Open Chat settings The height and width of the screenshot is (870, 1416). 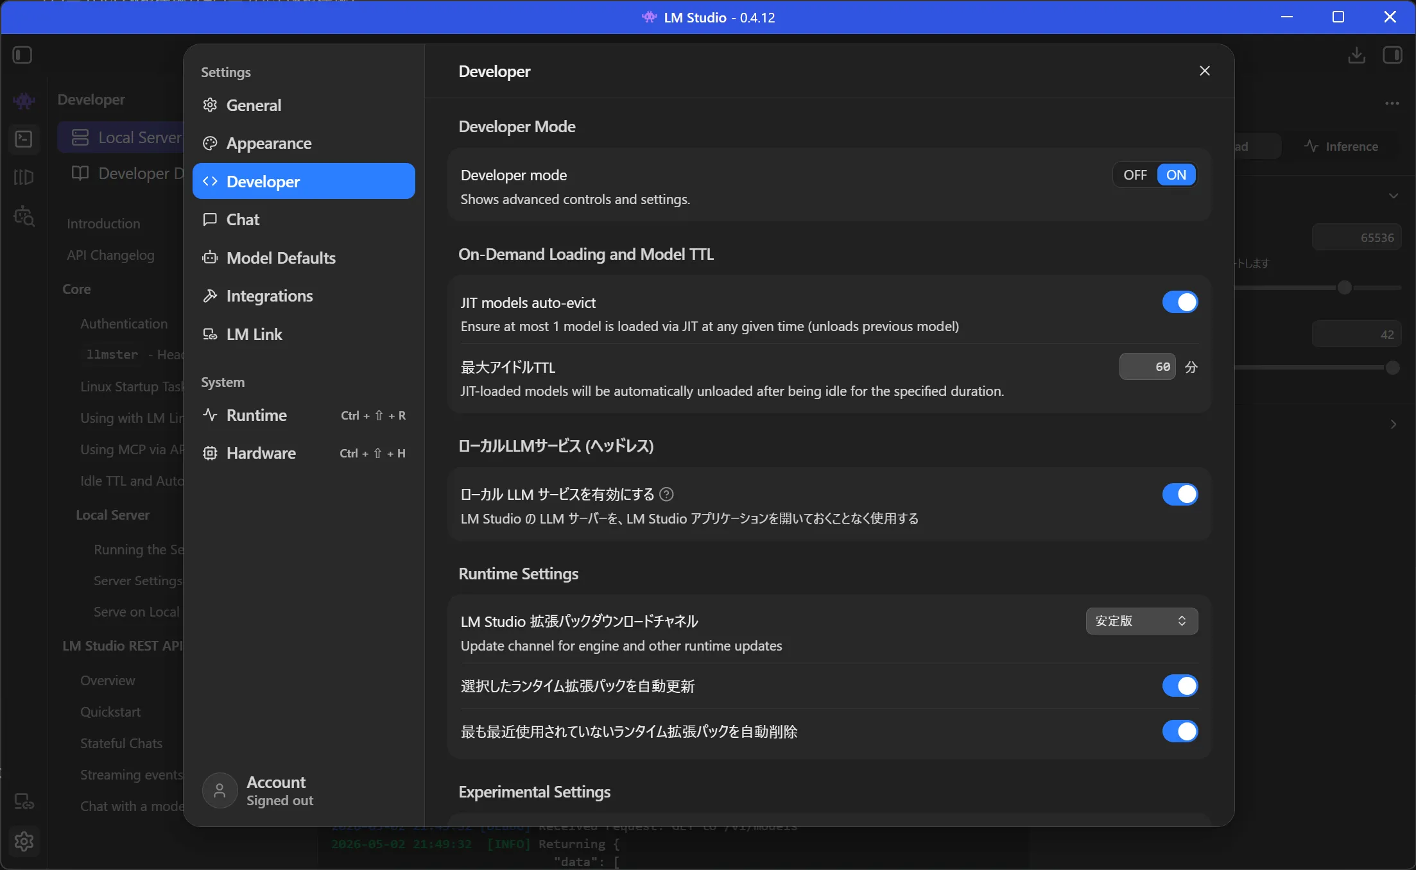[304, 219]
